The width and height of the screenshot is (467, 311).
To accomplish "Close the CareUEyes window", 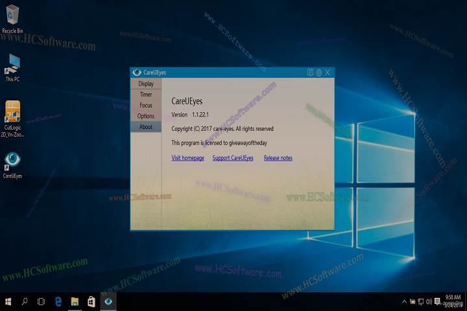I will click(328, 73).
